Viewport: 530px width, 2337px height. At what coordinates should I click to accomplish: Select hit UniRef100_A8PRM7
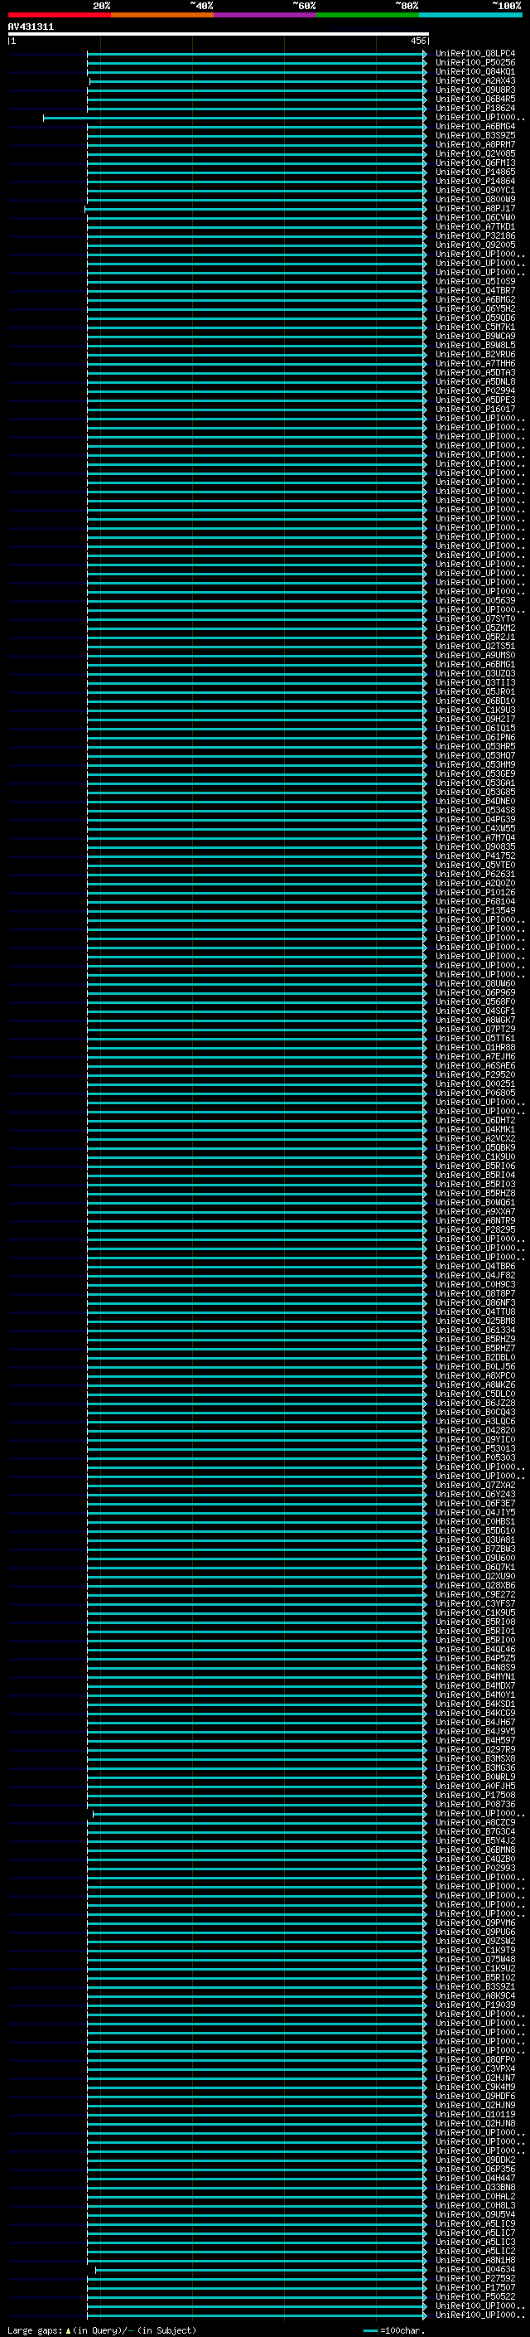click(475, 144)
